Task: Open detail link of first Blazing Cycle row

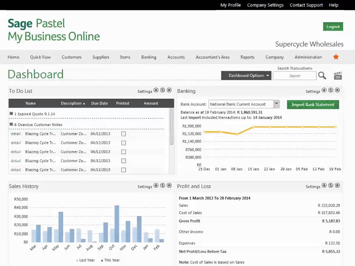Action: point(16,134)
